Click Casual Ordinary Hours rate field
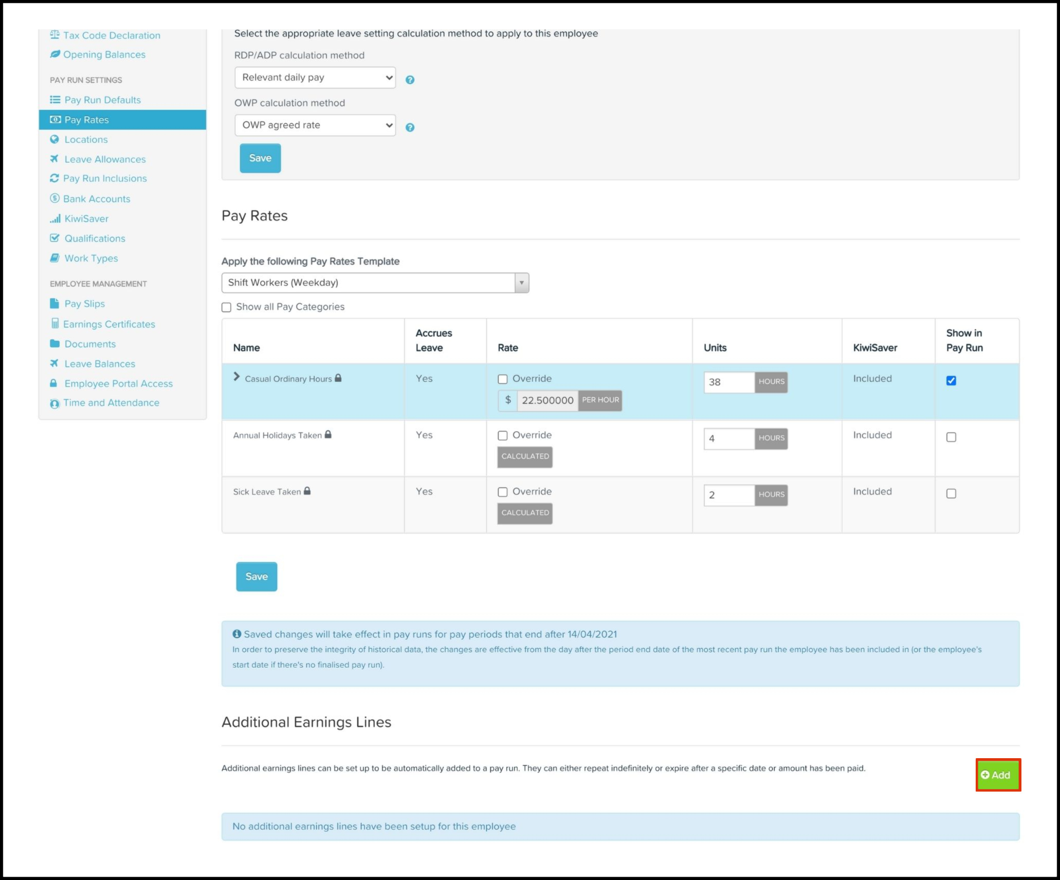The image size is (1060, 880). point(547,400)
